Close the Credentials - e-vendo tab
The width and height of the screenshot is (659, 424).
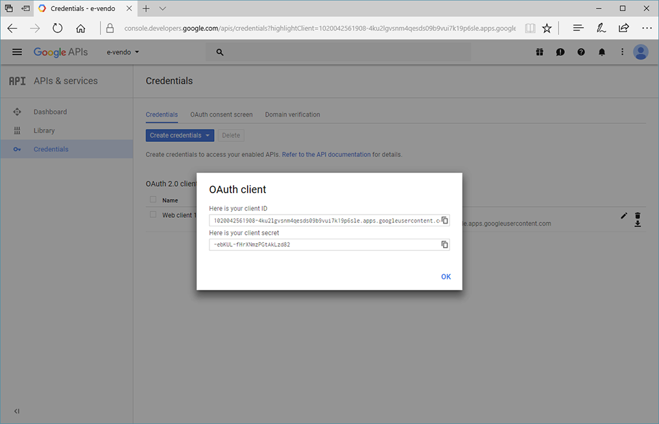tap(129, 8)
